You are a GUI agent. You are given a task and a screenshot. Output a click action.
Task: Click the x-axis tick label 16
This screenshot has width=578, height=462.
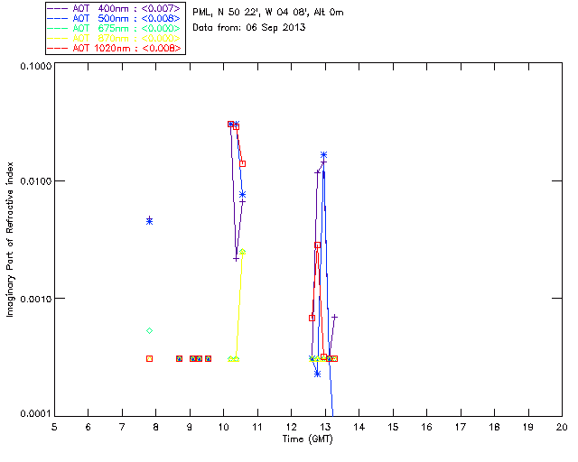[427, 427]
